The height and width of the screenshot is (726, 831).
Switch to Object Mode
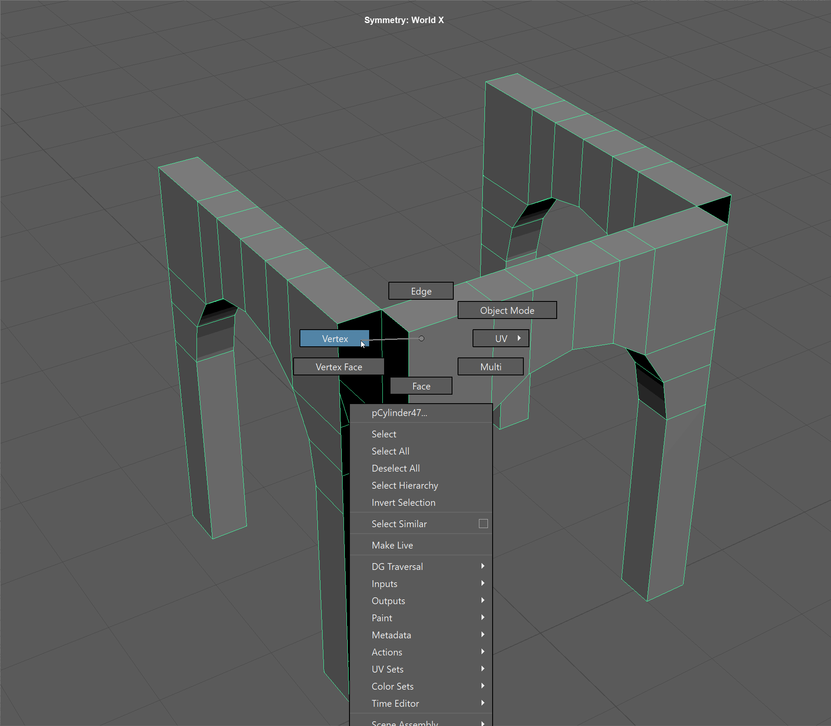coord(507,310)
